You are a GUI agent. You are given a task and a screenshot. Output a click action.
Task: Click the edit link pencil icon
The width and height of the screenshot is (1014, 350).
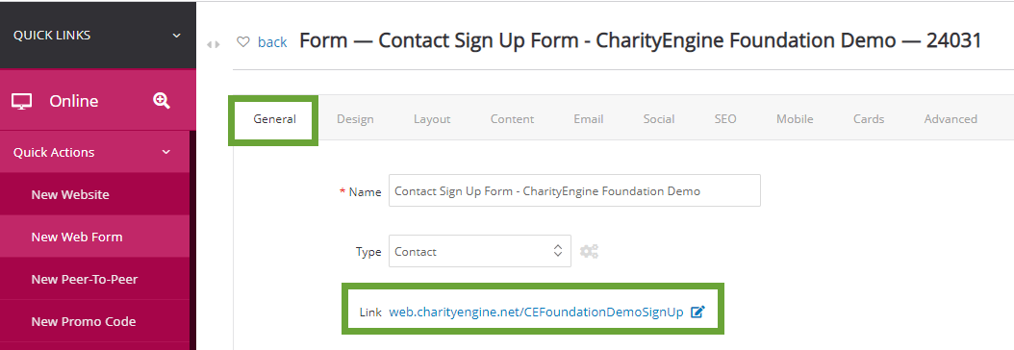697,312
